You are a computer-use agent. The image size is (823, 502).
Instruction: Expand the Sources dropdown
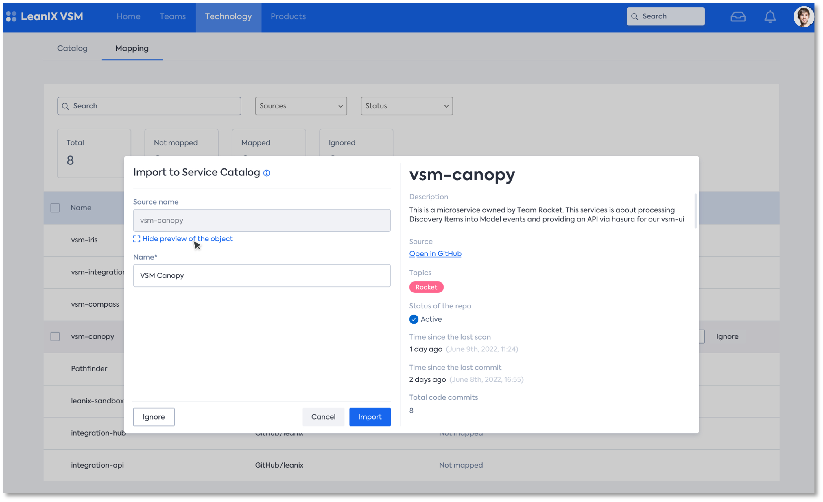(x=301, y=106)
